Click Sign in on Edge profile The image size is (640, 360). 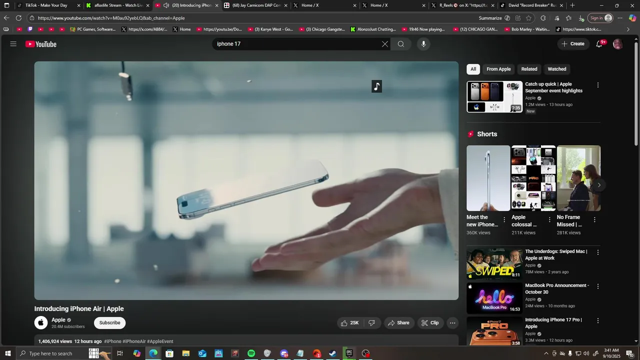(x=600, y=18)
